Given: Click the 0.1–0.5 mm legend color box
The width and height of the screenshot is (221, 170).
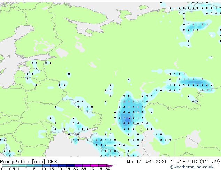Looking at the screenshot, I should click(x=6, y=165).
